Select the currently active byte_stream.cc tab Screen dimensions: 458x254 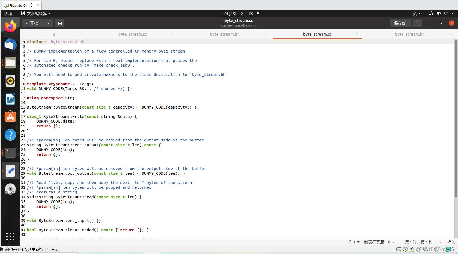click(317, 34)
